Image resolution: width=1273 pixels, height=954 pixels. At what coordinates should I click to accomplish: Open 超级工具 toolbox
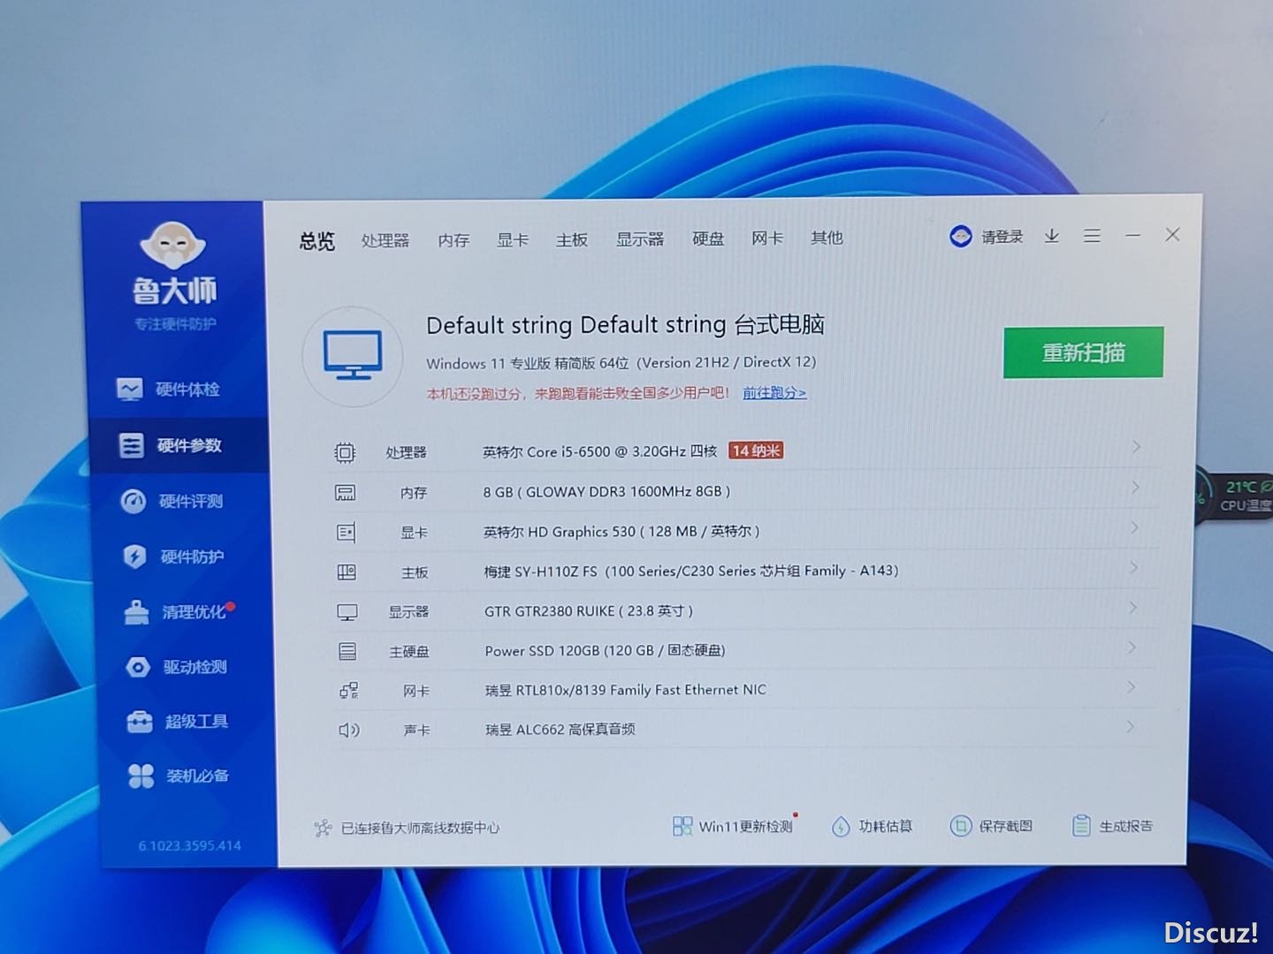coord(178,722)
